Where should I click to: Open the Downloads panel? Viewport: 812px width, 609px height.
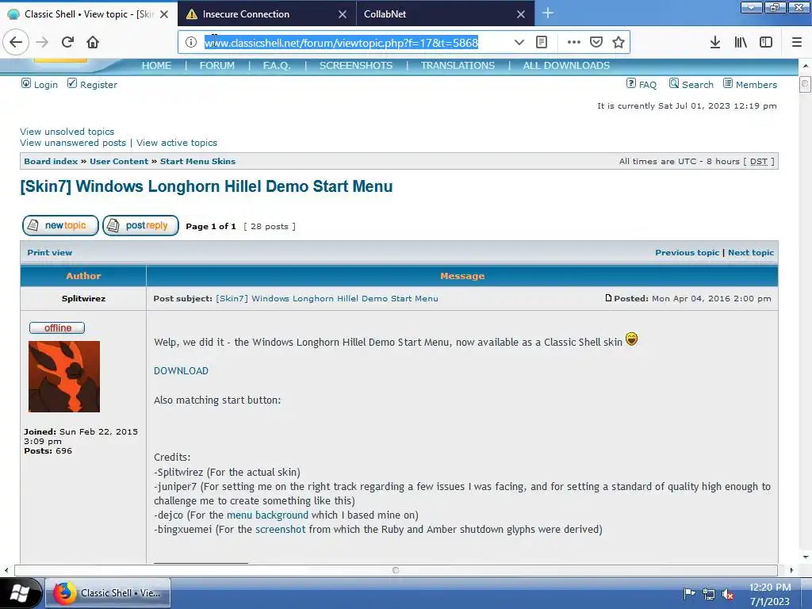click(715, 42)
